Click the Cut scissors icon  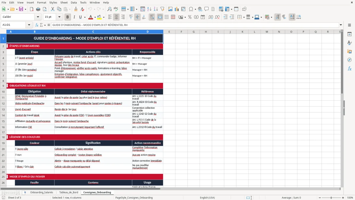[x=53, y=9]
